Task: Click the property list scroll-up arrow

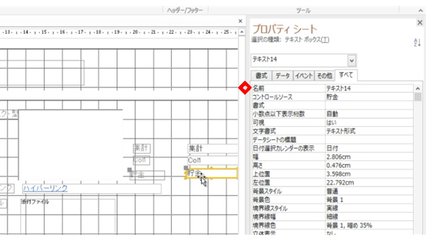Action: pyautogui.click(x=418, y=88)
